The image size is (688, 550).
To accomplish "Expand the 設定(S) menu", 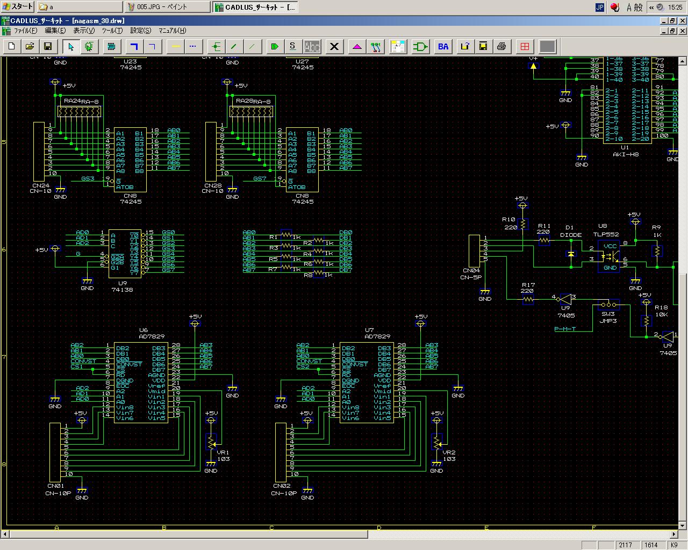I will (x=140, y=31).
